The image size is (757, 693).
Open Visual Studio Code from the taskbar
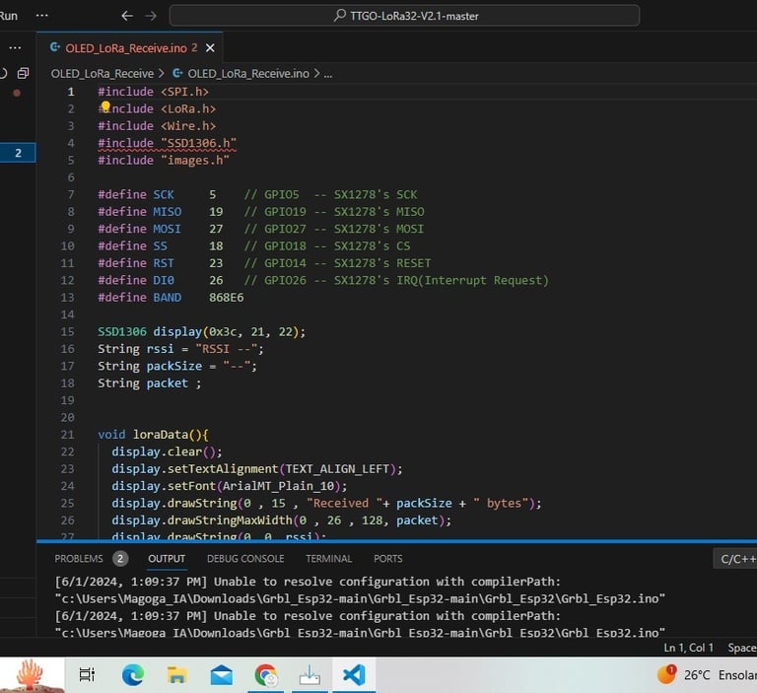pyautogui.click(x=353, y=674)
